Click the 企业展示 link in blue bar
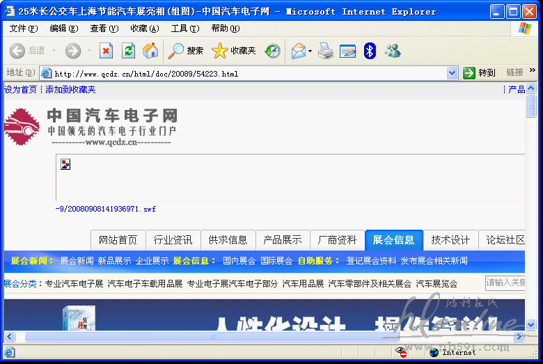The height and width of the screenshot is (364, 543). 152,261
